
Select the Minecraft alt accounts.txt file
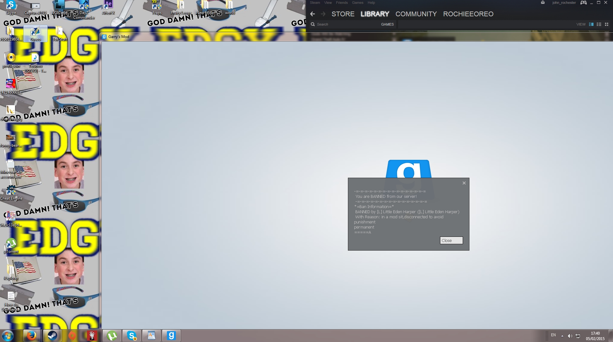point(11,169)
